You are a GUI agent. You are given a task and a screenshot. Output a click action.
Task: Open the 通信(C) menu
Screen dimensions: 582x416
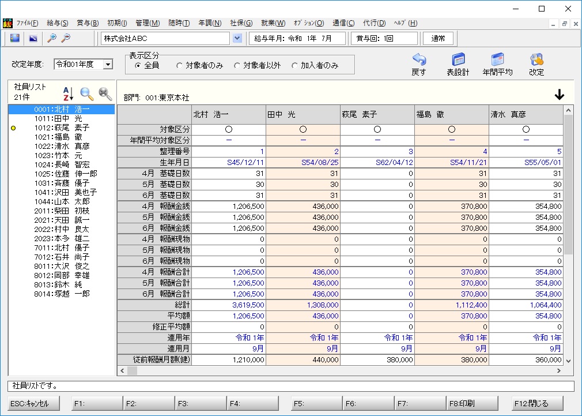click(343, 23)
